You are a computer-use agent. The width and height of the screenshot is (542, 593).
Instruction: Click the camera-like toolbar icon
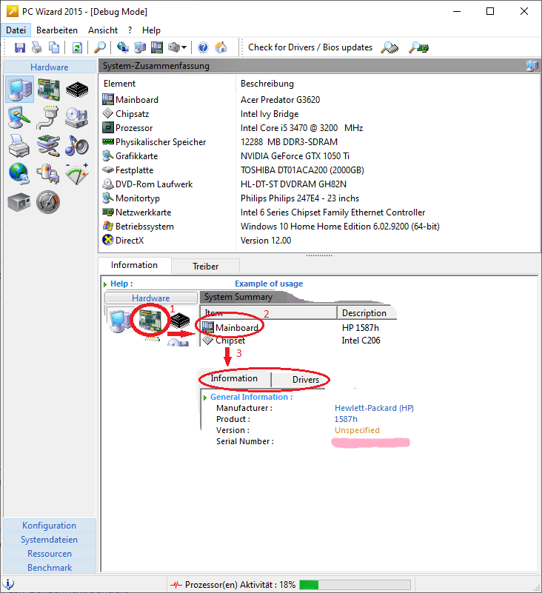[x=173, y=47]
